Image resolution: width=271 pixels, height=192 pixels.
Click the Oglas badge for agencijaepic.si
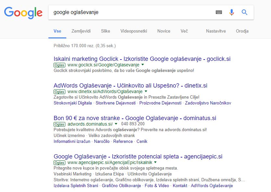59,163
